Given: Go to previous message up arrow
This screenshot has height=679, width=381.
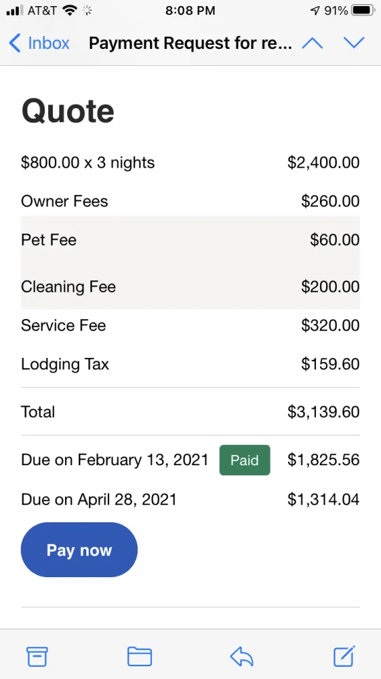Looking at the screenshot, I should pyautogui.click(x=313, y=43).
